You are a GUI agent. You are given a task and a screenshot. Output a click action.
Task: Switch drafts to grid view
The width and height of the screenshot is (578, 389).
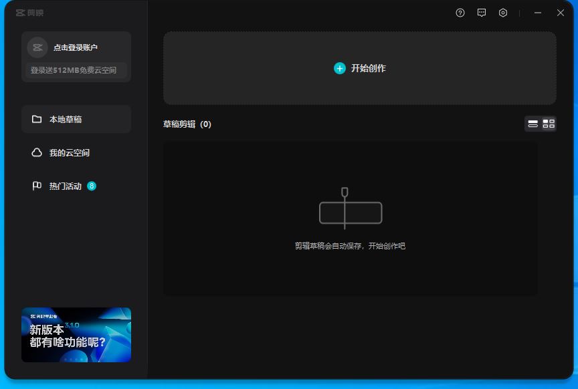[x=549, y=124]
